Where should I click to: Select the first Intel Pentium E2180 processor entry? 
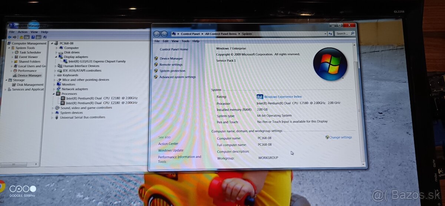coord(102,98)
